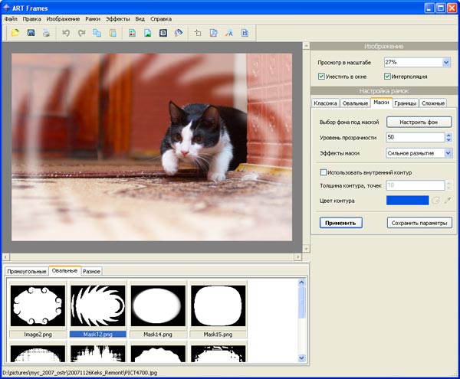460x379 pixels.
Task: Enable 'Использовать внутренний контур' checkbox
Action: click(x=324, y=172)
